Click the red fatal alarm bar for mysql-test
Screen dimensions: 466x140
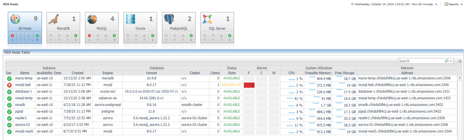click(x=249, y=85)
